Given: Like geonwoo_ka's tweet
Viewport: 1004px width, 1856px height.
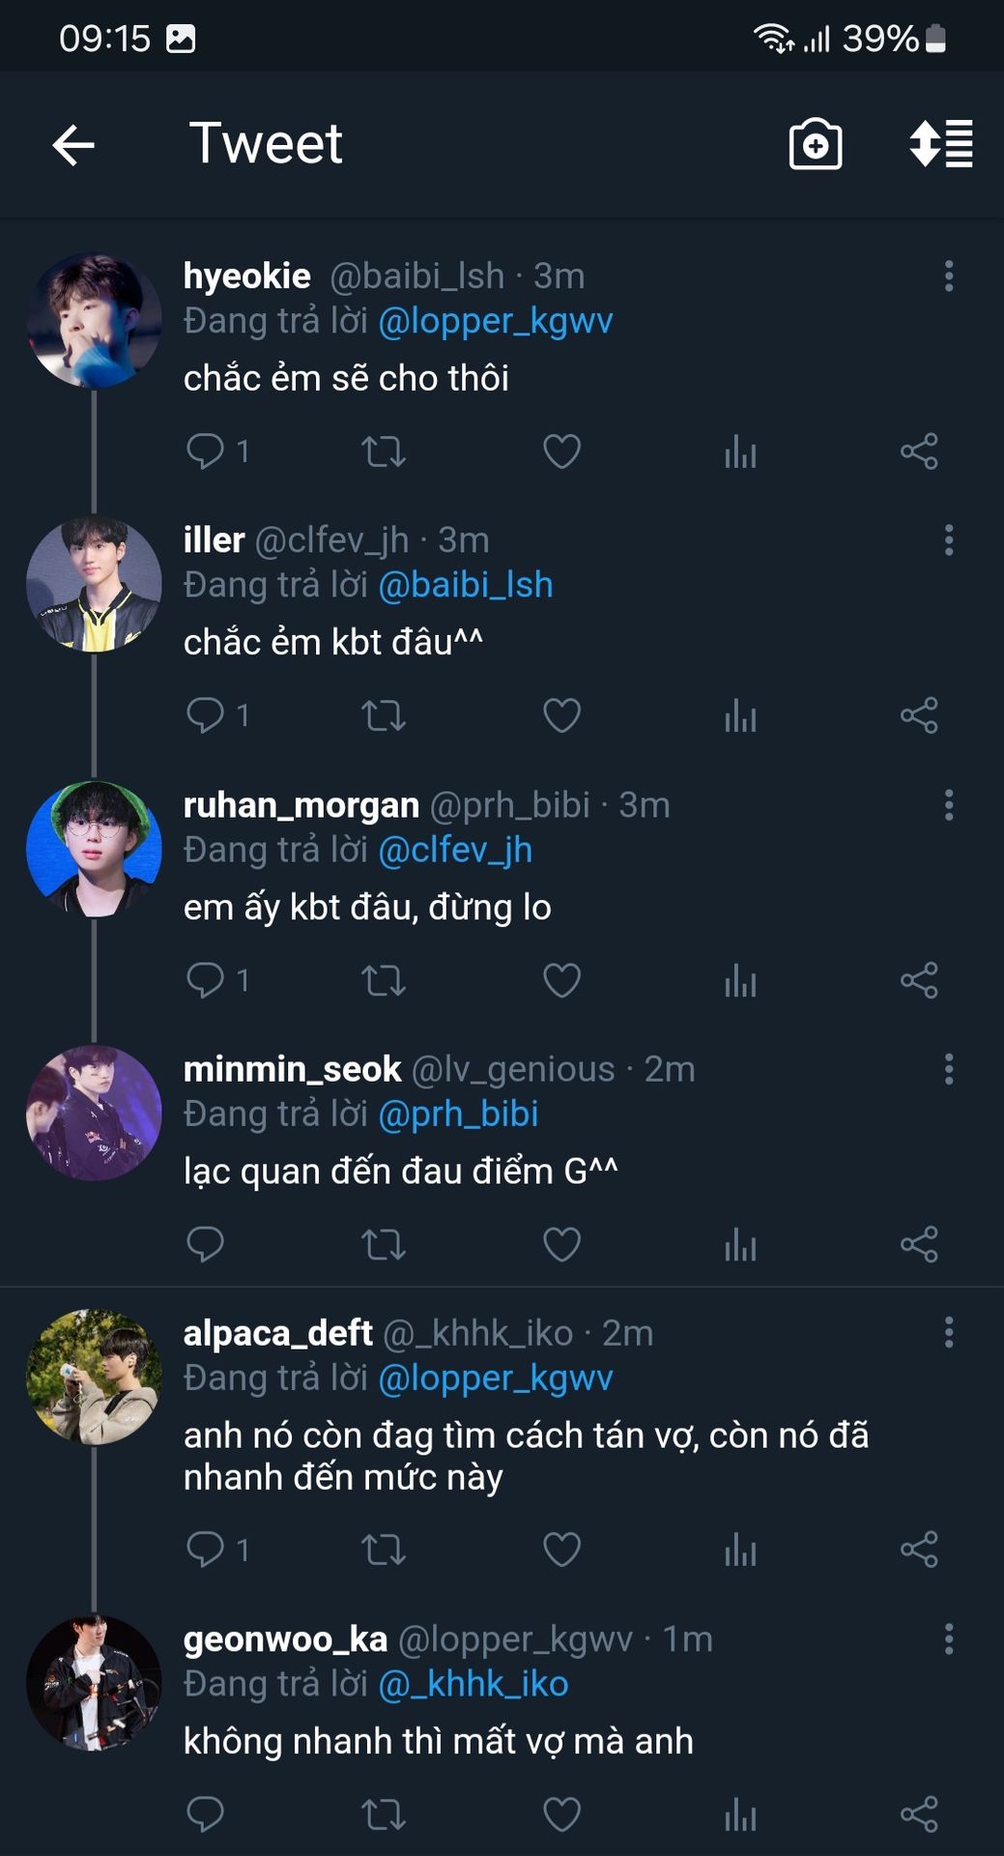Looking at the screenshot, I should (x=561, y=1814).
